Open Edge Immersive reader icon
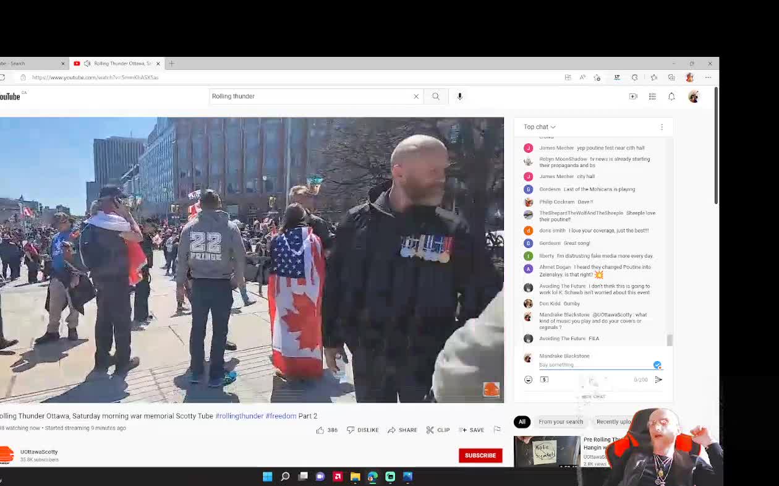Viewport: 779px width, 486px height. 568,77
